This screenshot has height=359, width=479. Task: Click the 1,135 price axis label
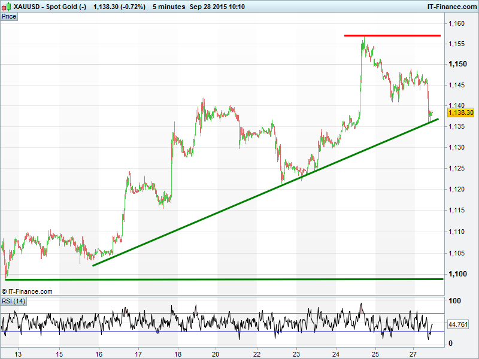tap(456, 126)
